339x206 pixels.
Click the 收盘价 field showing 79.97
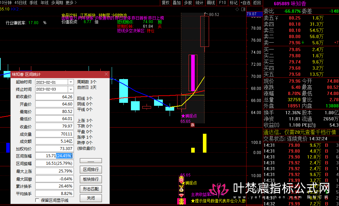click(x=54, y=127)
